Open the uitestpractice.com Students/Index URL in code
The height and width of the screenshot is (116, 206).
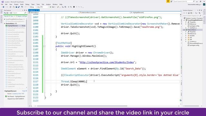[107, 62]
